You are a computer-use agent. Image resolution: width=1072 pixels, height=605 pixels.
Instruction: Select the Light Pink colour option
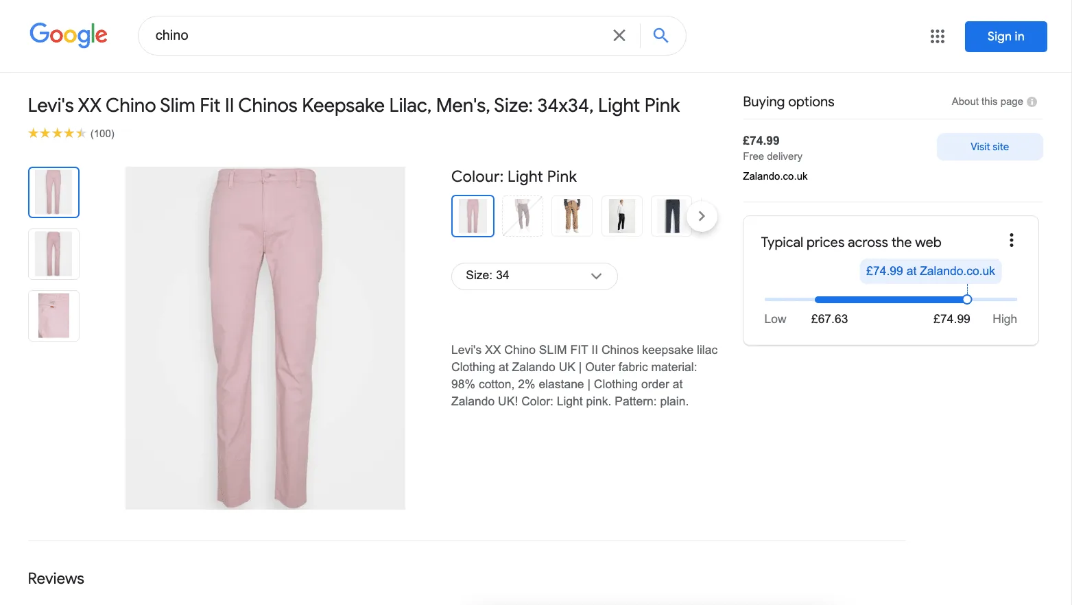472,215
